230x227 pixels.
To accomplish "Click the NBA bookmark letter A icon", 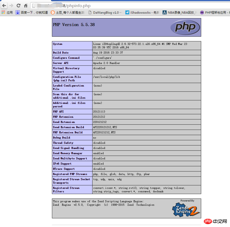I will [x=164, y=12].
